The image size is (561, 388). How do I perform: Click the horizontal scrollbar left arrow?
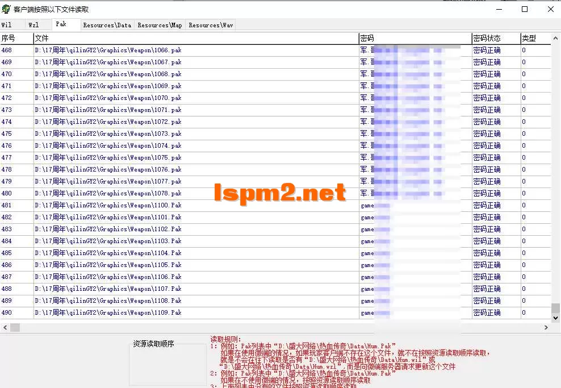[5, 327]
